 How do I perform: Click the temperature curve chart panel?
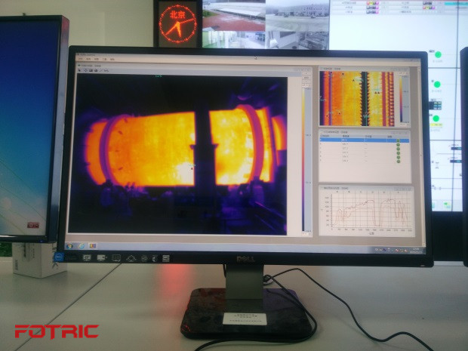[367, 211]
